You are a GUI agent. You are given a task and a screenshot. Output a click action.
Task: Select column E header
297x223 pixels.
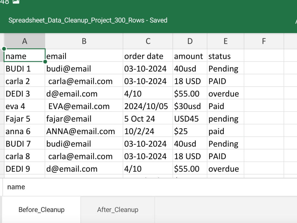click(226, 41)
